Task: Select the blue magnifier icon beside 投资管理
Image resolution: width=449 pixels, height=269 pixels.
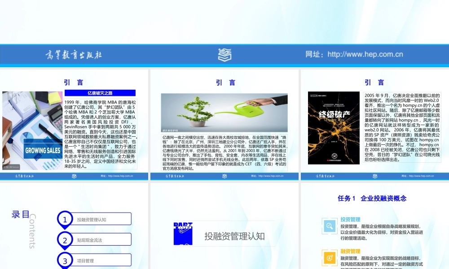Action: pyautogui.click(x=329, y=226)
